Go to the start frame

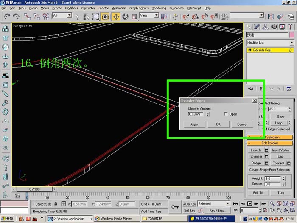point(235,204)
